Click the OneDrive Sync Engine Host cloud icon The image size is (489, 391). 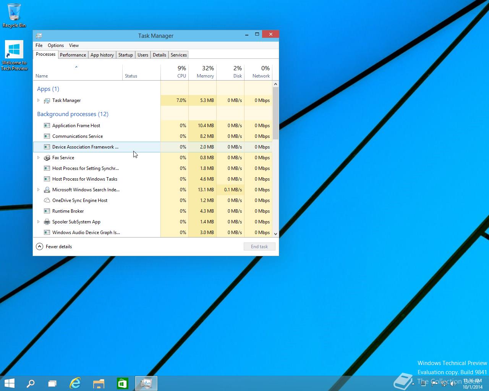pos(47,200)
